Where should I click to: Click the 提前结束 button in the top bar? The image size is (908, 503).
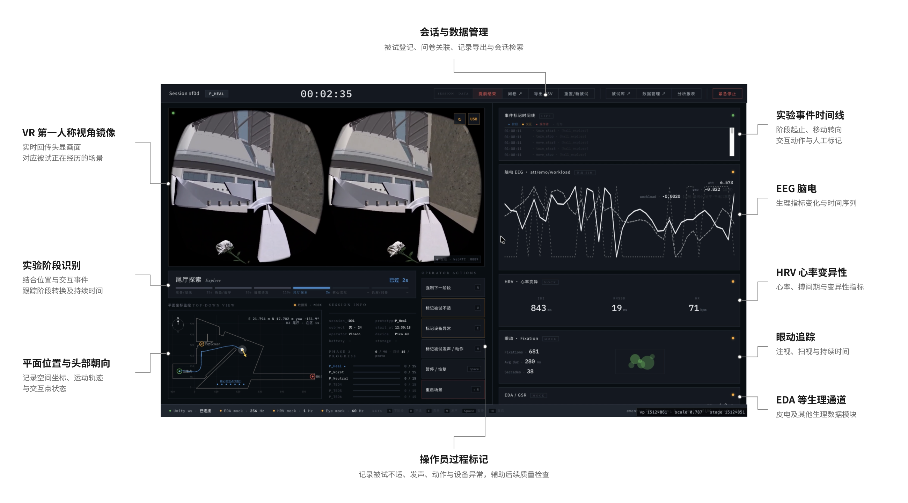point(487,94)
